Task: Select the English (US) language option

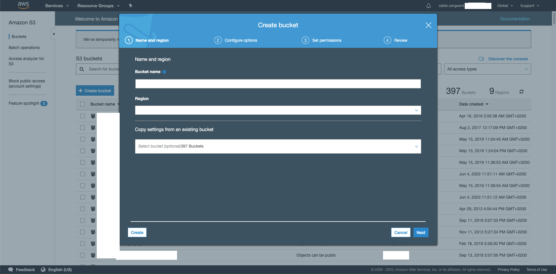Action: [x=60, y=270]
